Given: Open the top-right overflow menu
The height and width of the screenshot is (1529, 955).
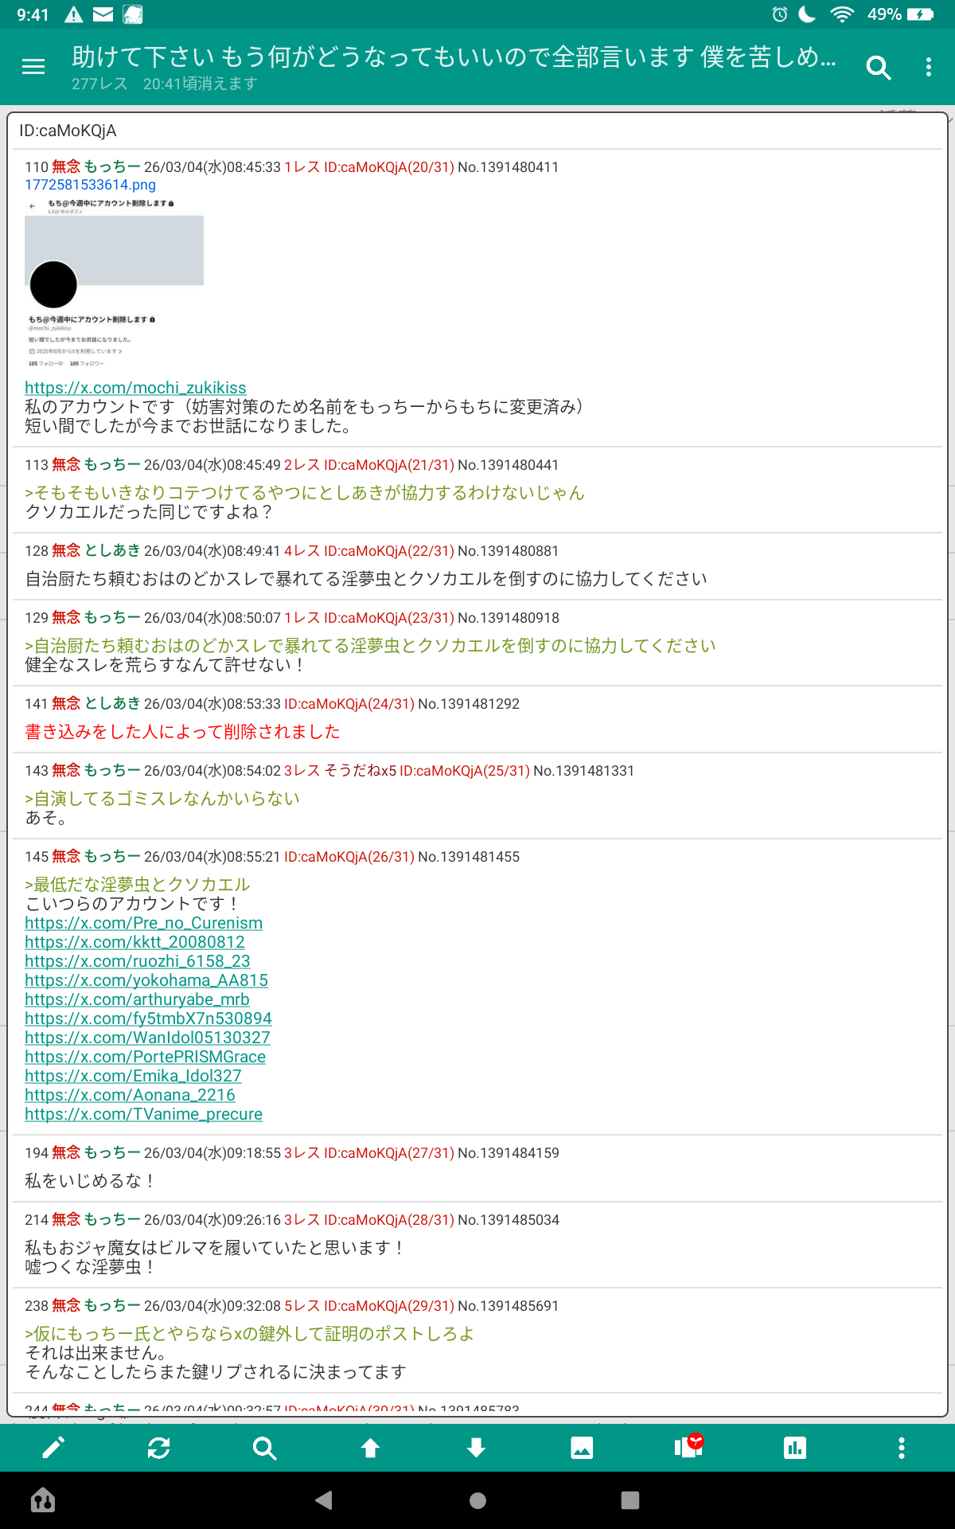Looking at the screenshot, I should click(x=928, y=68).
